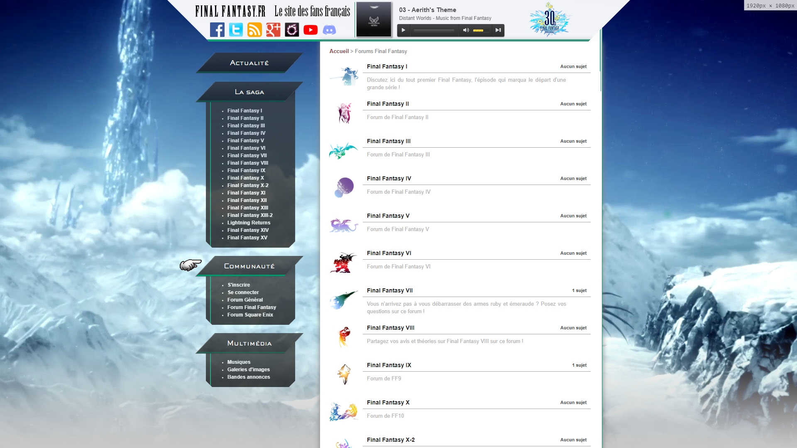The image size is (797, 448).
Task: Click the Final Fantasy II forum logo
Action: click(x=344, y=113)
